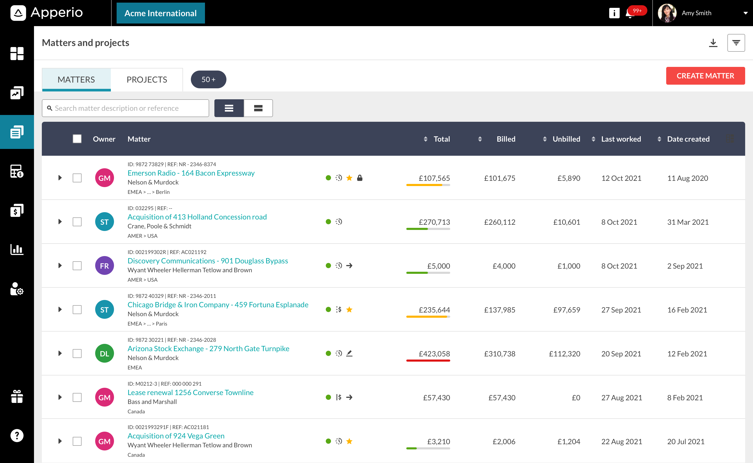The height and width of the screenshot is (463, 753).
Task: Click CREATE MATTER button
Action: point(705,75)
